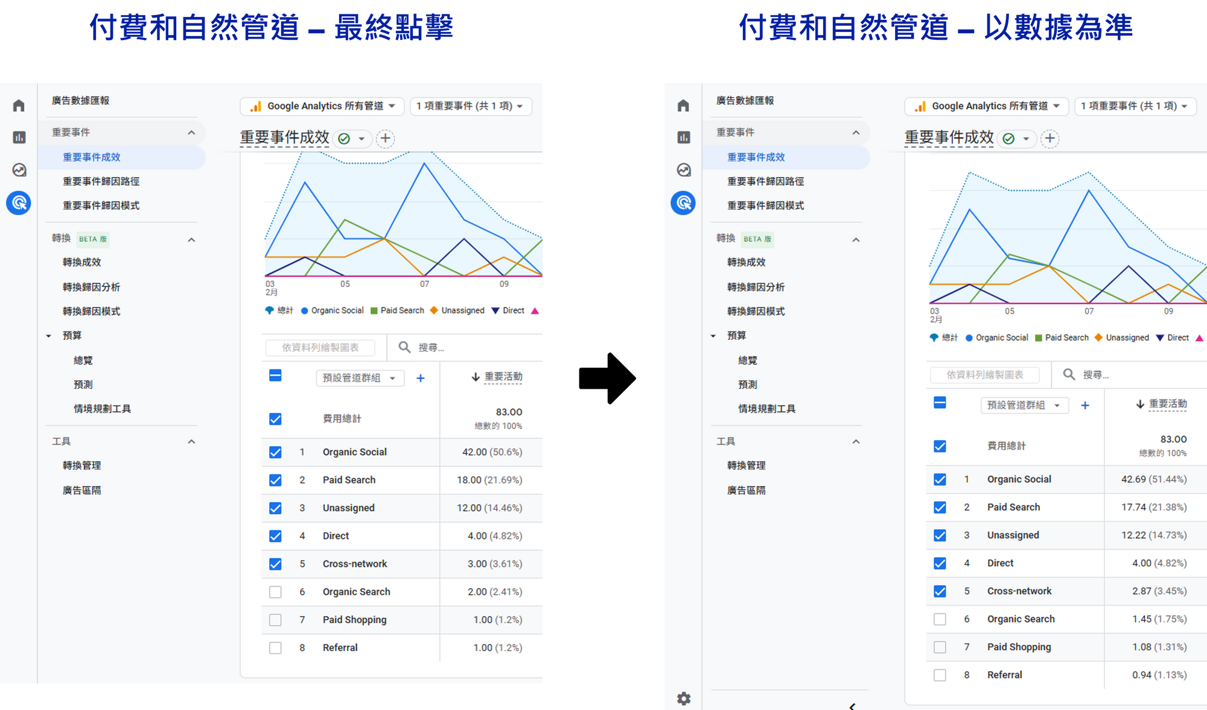
Task: Open the 1 項重要事件 dropdown in the right screenshot
Action: 1134,106
